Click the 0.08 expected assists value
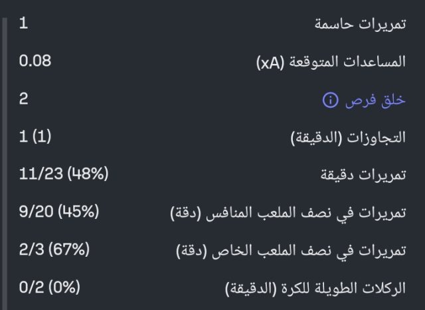Screen dimensions: 425x310 point(35,62)
